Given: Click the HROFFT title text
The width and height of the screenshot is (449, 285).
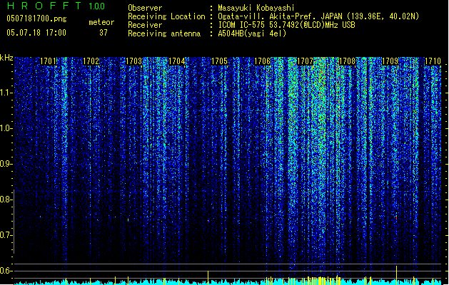Looking at the screenshot, I should click(44, 6).
